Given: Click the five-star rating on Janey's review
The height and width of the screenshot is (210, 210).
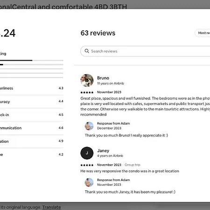Looking at the screenshot, I should [x=87, y=165].
